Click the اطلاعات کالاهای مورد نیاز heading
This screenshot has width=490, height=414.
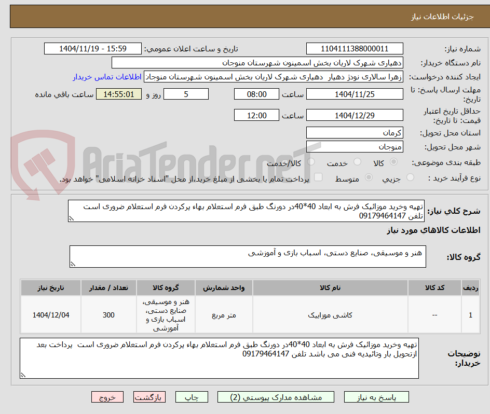[434, 230]
